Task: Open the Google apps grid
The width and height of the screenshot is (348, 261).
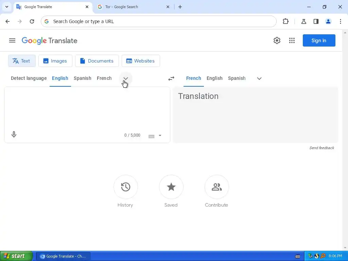Action: click(x=292, y=40)
